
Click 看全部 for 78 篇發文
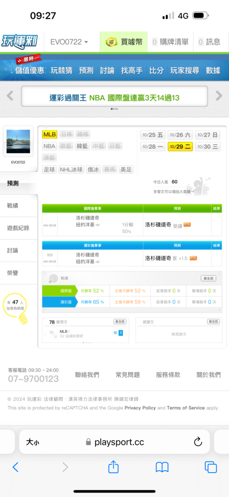[x=120, y=322]
